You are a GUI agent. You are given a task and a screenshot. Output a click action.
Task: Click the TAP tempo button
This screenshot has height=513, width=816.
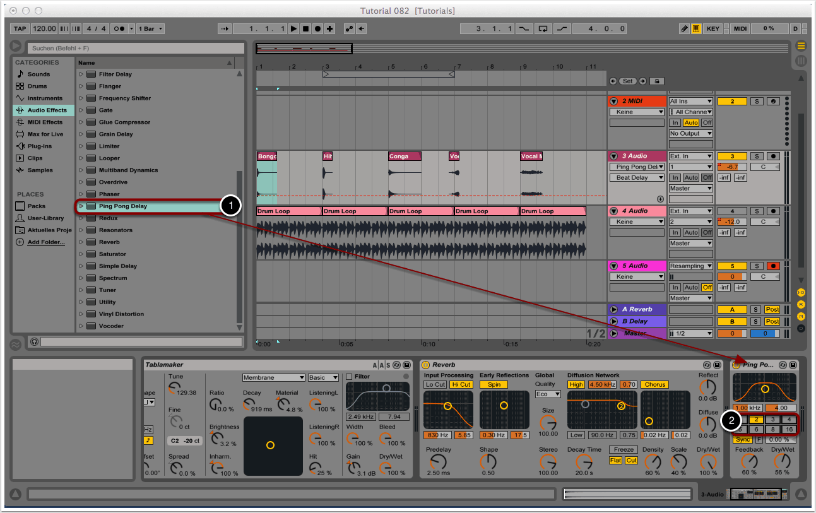[x=20, y=29]
